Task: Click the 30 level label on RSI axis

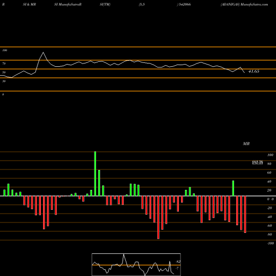Action: point(4,81)
